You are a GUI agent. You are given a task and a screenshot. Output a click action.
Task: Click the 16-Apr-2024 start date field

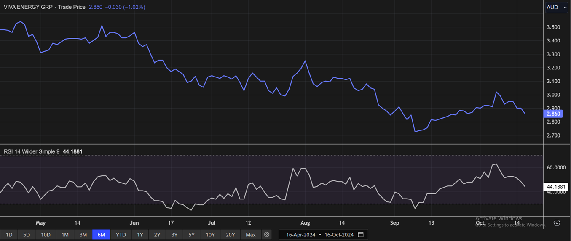coord(300,235)
